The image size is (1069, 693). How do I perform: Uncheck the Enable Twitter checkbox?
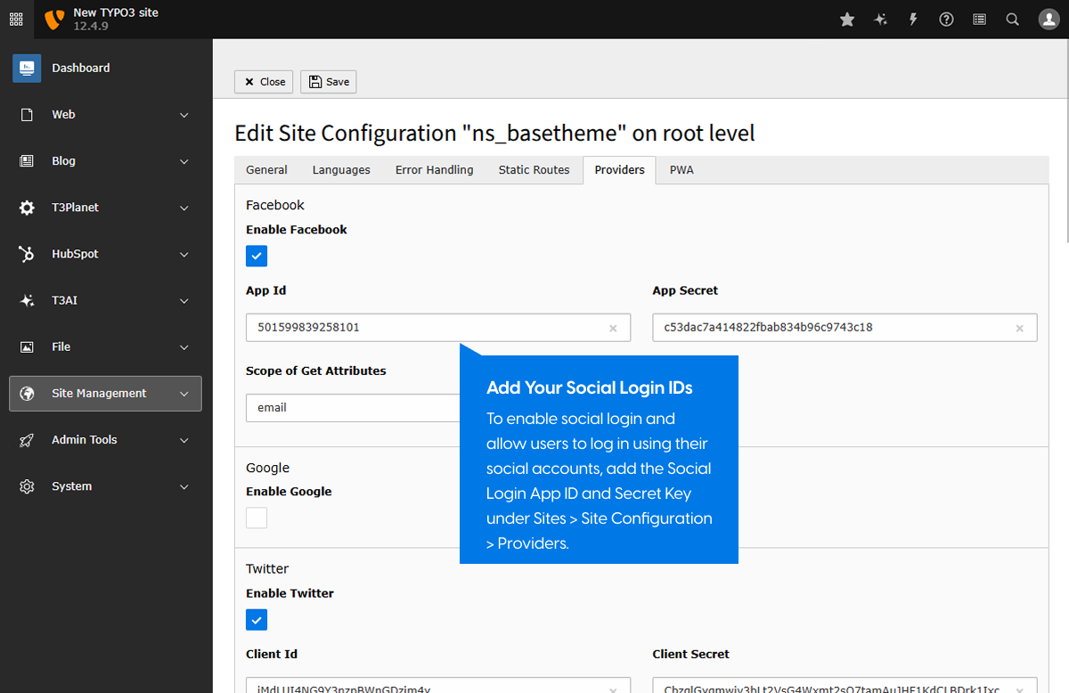coord(257,620)
